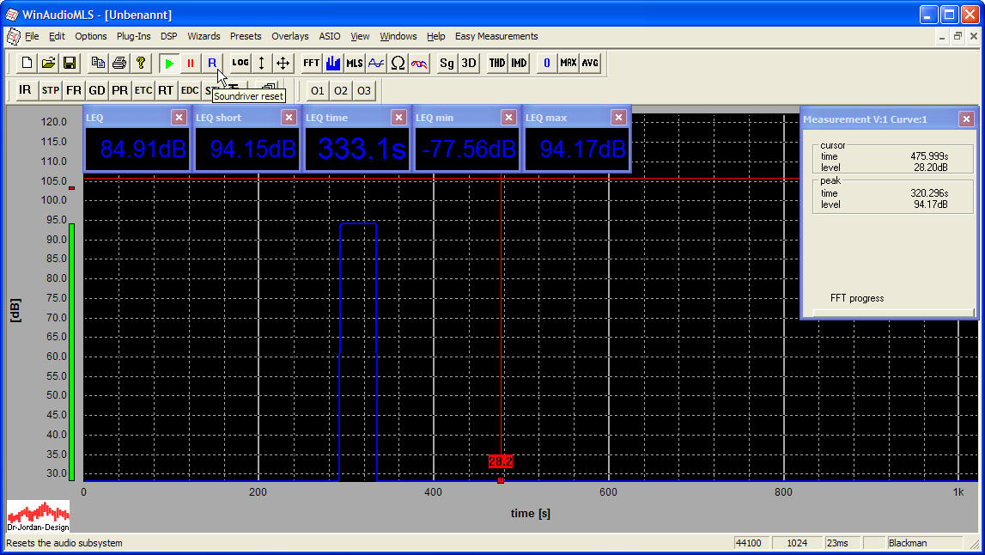
Task: Pause the measurement with the red pause icon
Action: (x=191, y=63)
